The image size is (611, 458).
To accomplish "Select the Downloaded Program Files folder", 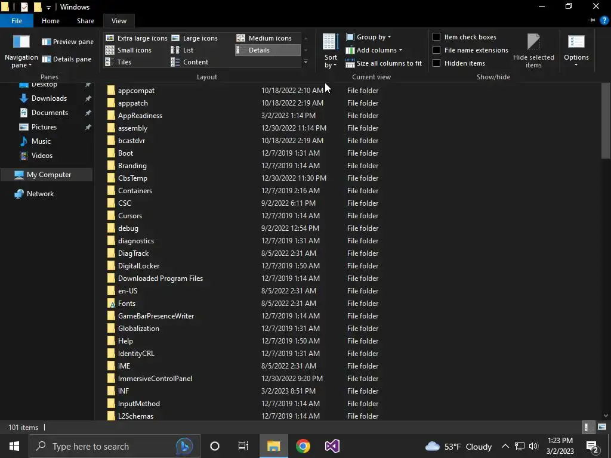I will [160, 278].
